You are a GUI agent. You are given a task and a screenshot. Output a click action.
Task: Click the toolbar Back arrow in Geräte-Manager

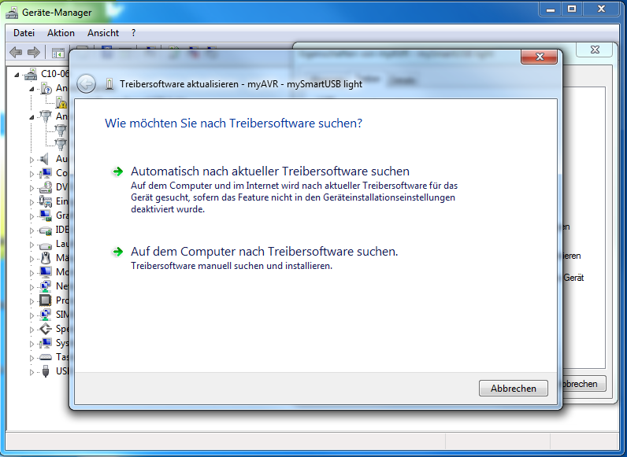tap(15, 53)
